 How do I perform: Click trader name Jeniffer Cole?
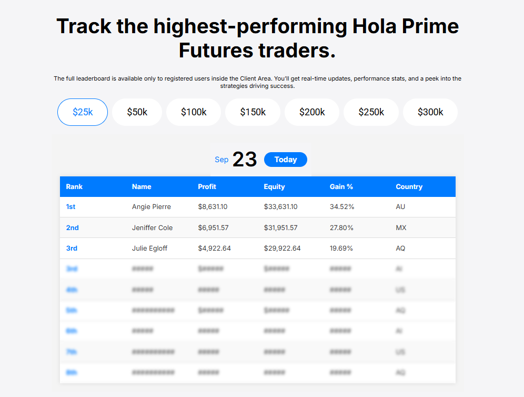152,228
